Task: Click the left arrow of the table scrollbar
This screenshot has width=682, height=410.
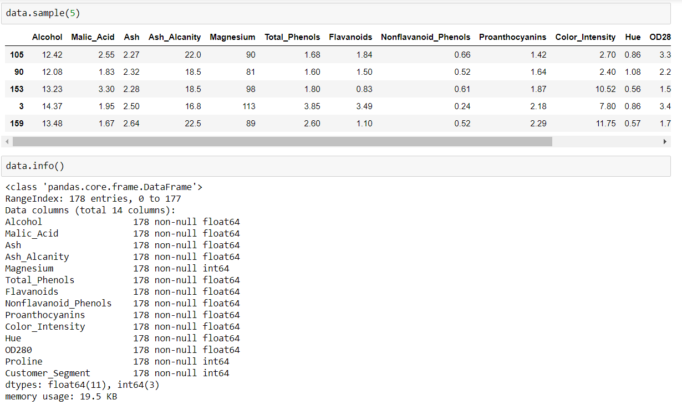Action: pos(6,142)
